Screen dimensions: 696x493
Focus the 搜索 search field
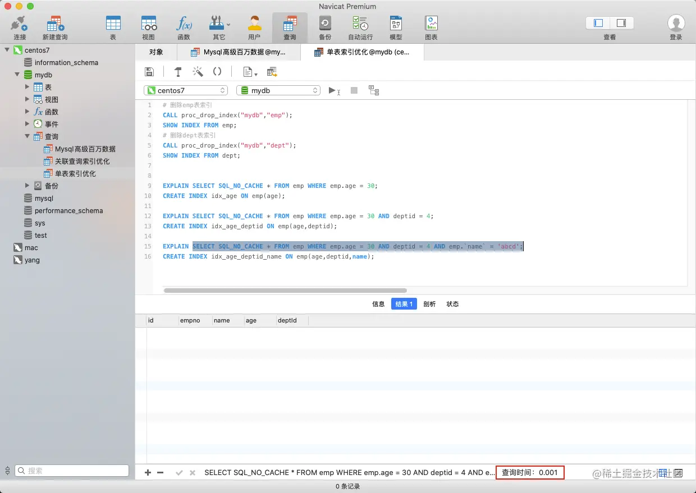pos(72,471)
